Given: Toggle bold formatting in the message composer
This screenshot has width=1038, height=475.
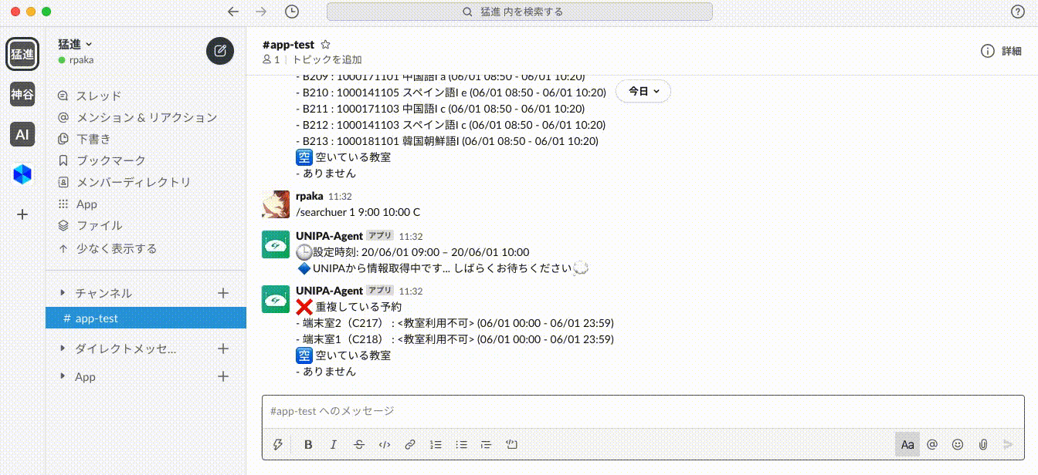Looking at the screenshot, I should (x=308, y=444).
